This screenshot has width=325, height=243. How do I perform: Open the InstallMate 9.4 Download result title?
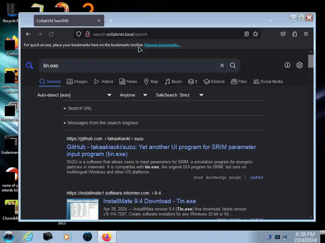(x=149, y=201)
